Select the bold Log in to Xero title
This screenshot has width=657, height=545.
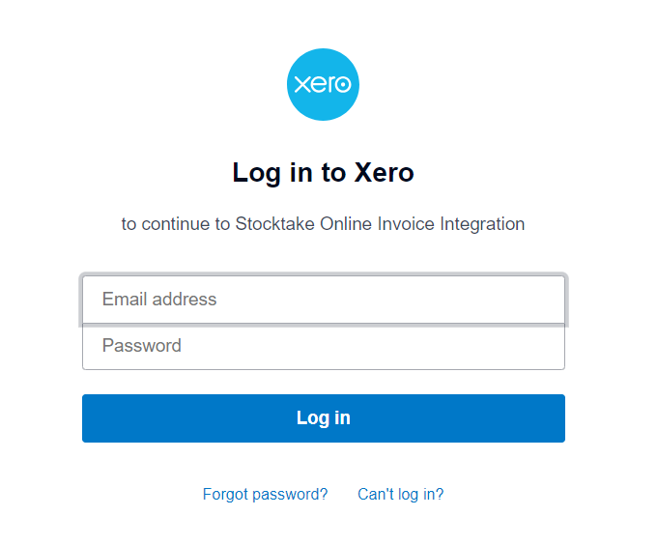pyautogui.click(x=323, y=173)
